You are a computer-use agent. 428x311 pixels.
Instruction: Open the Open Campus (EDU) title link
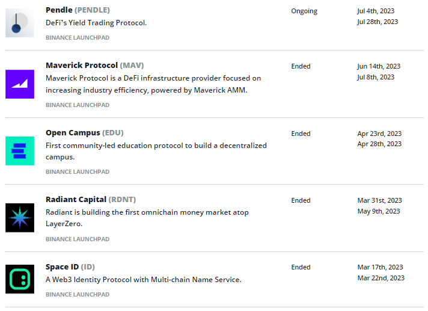point(84,132)
